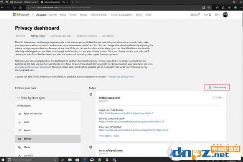Click globe icon beside mobile.usaa.com entry
The width and height of the screenshot is (243, 162).
tap(91, 94)
